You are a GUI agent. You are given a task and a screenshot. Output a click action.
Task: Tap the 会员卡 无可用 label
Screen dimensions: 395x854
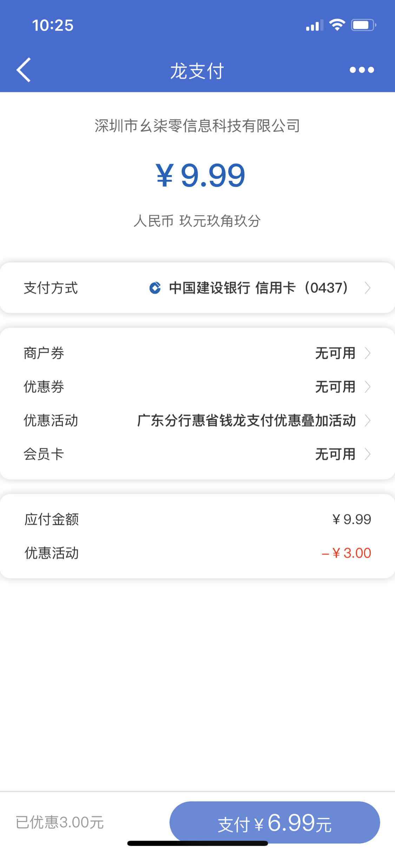(335, 454)
